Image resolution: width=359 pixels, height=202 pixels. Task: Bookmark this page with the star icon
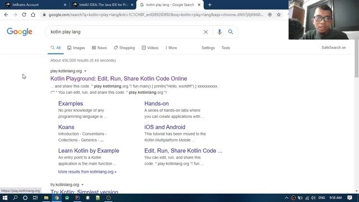[279, 15]
